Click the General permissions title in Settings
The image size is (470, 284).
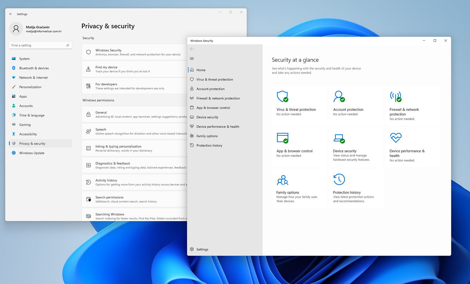point(101,112)
